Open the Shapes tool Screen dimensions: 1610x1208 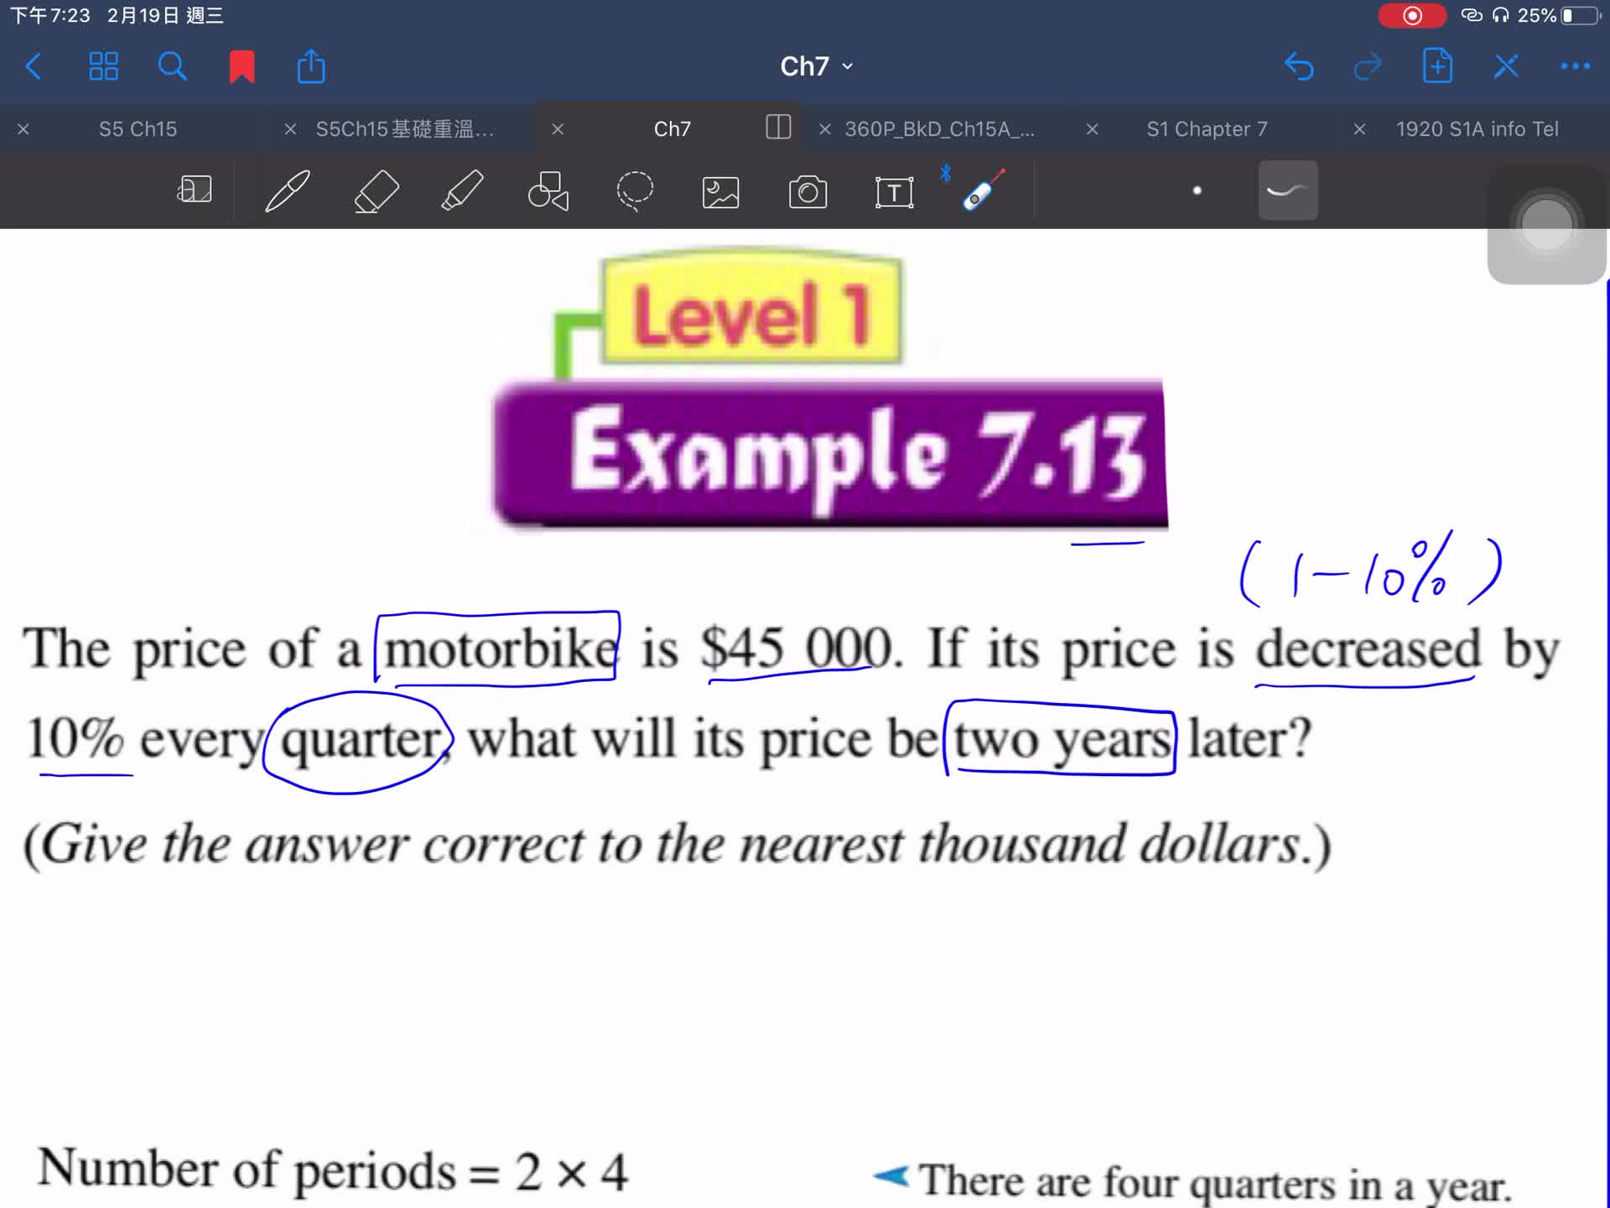549,191
